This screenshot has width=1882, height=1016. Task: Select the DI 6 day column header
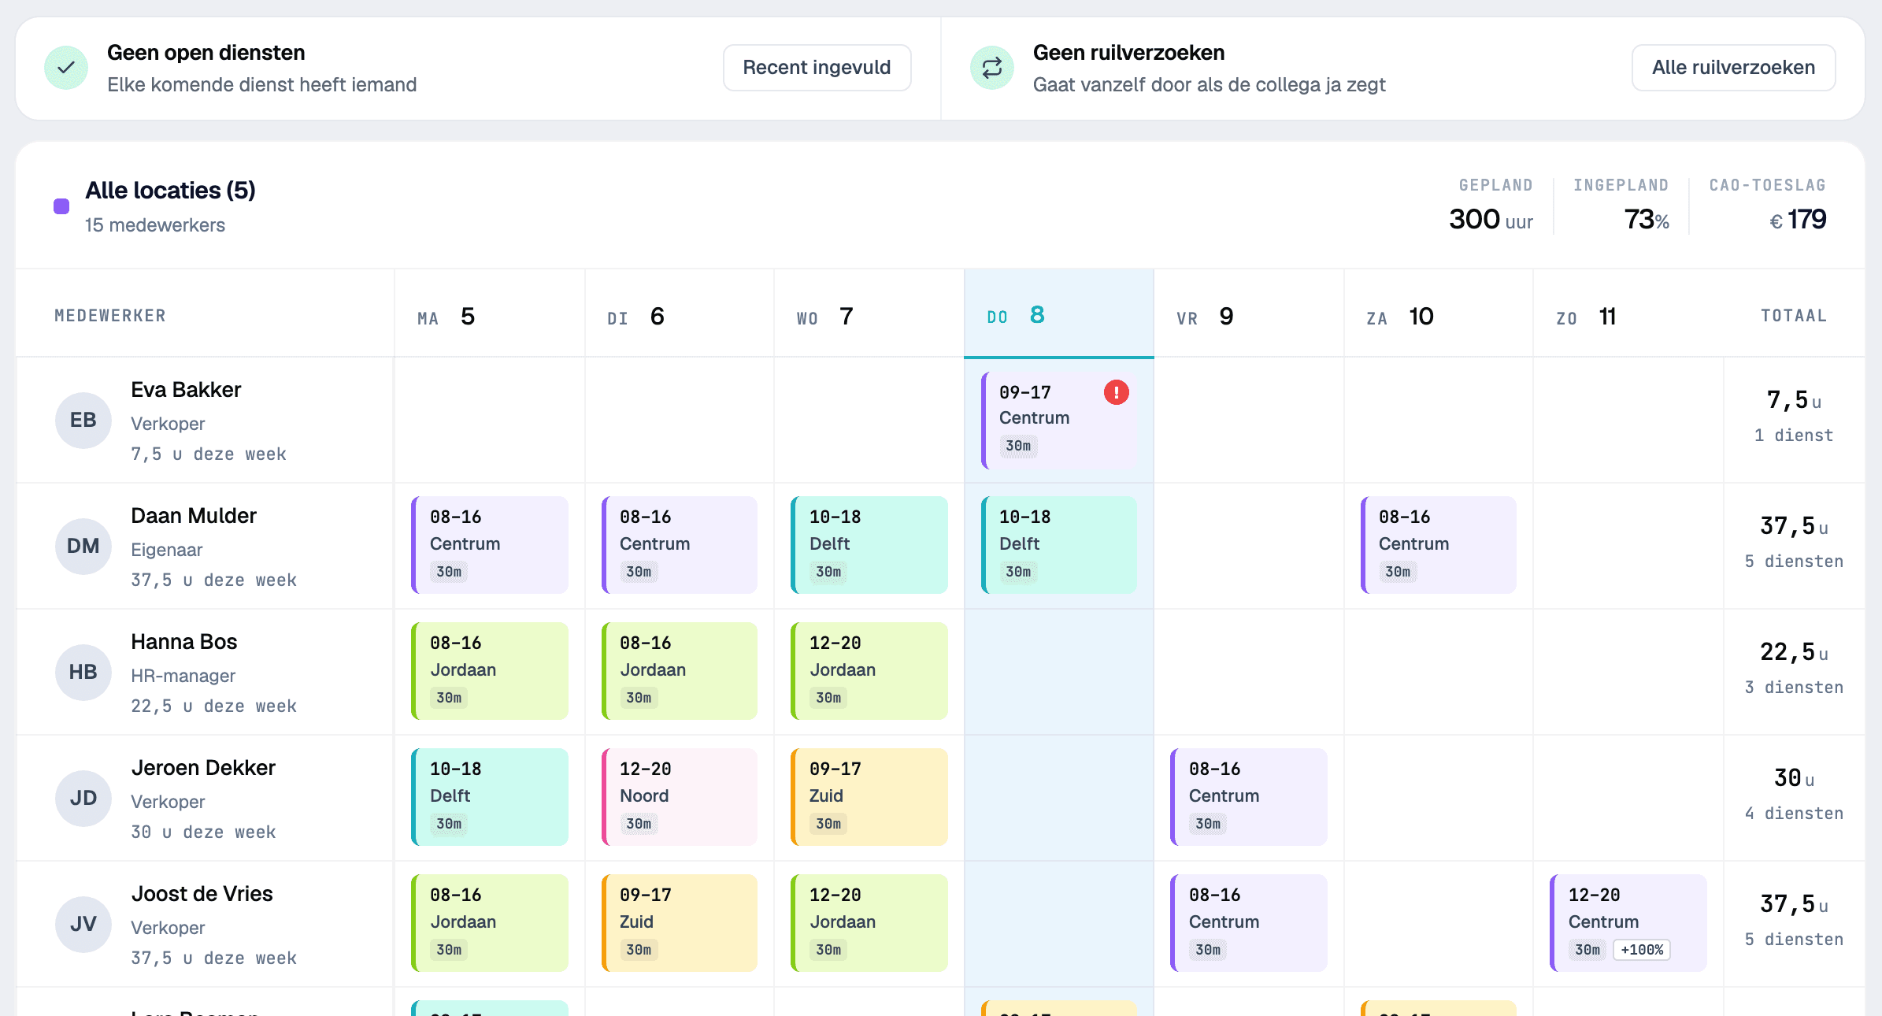680,313
